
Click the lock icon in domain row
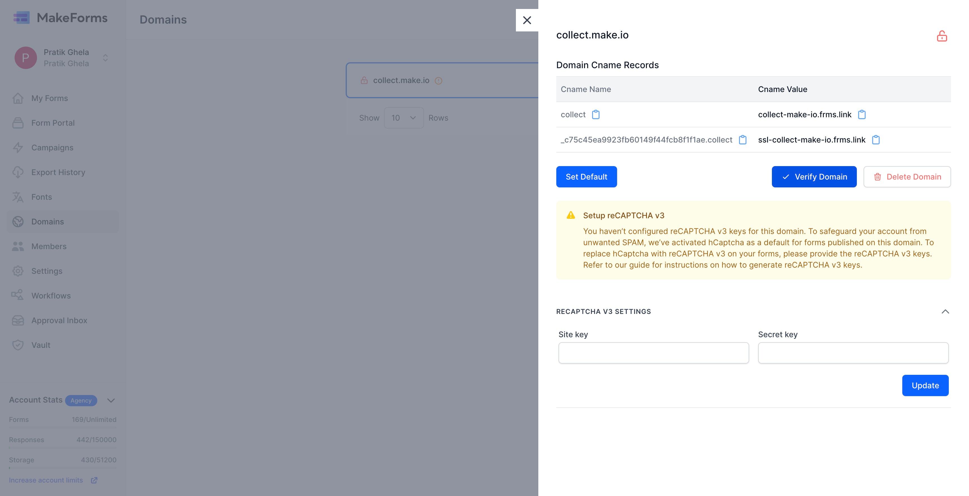coord(364,81)
